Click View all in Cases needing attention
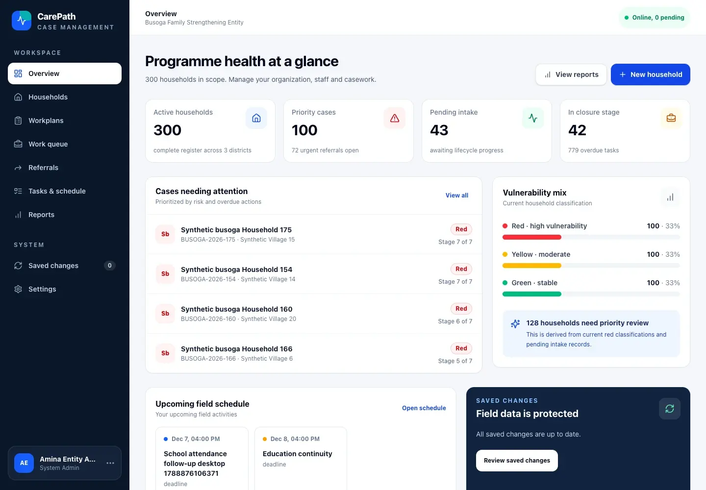706x490 pixels. point(457,196)
